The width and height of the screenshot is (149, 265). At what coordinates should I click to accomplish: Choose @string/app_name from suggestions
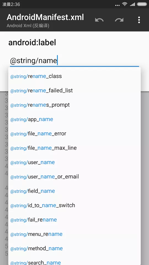point(74,119)
